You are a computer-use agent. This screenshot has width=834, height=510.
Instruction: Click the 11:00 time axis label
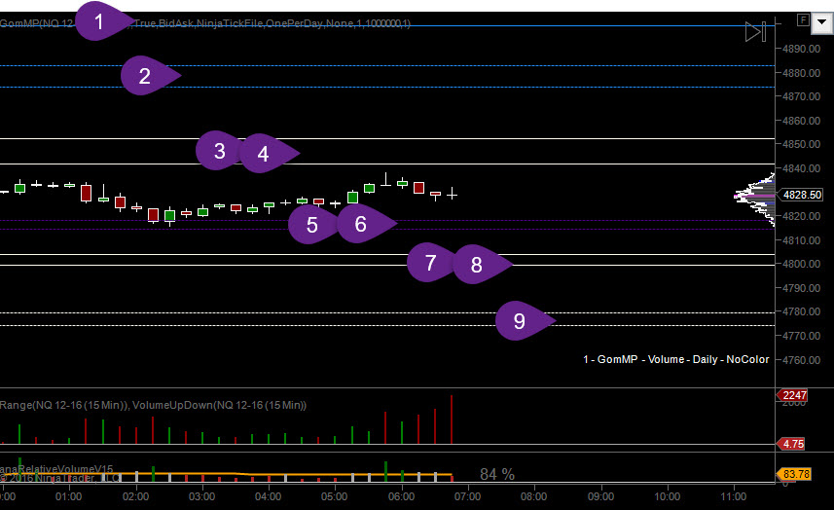coord(734,496)
